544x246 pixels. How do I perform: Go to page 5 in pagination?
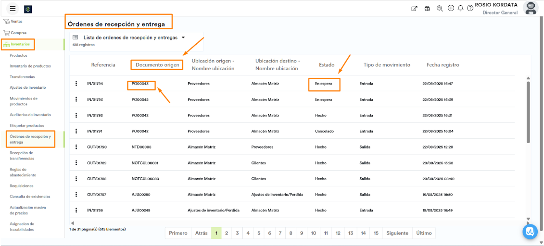259,233
